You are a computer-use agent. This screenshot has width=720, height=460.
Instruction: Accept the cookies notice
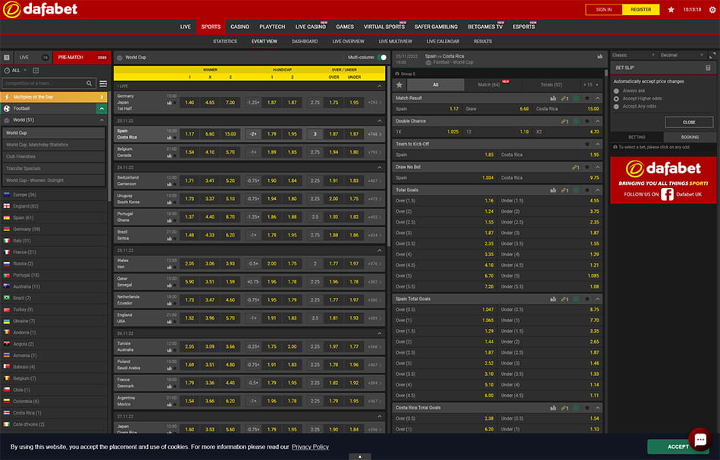(x=678, y=446)
